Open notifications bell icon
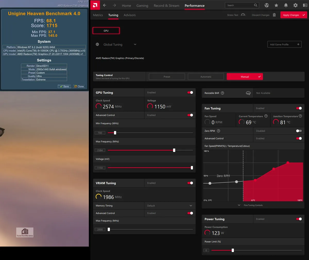Image resolution: width=309 pixels, height=260 pixels. point(286,5)
